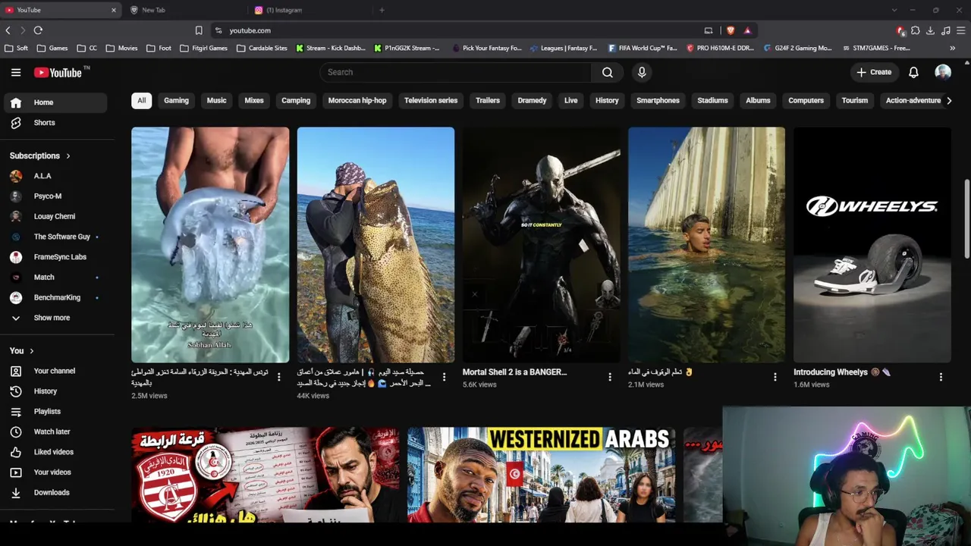Open the account avatar menu
Image resolution: width=971 pixels, height=546 pixels.
943,72
